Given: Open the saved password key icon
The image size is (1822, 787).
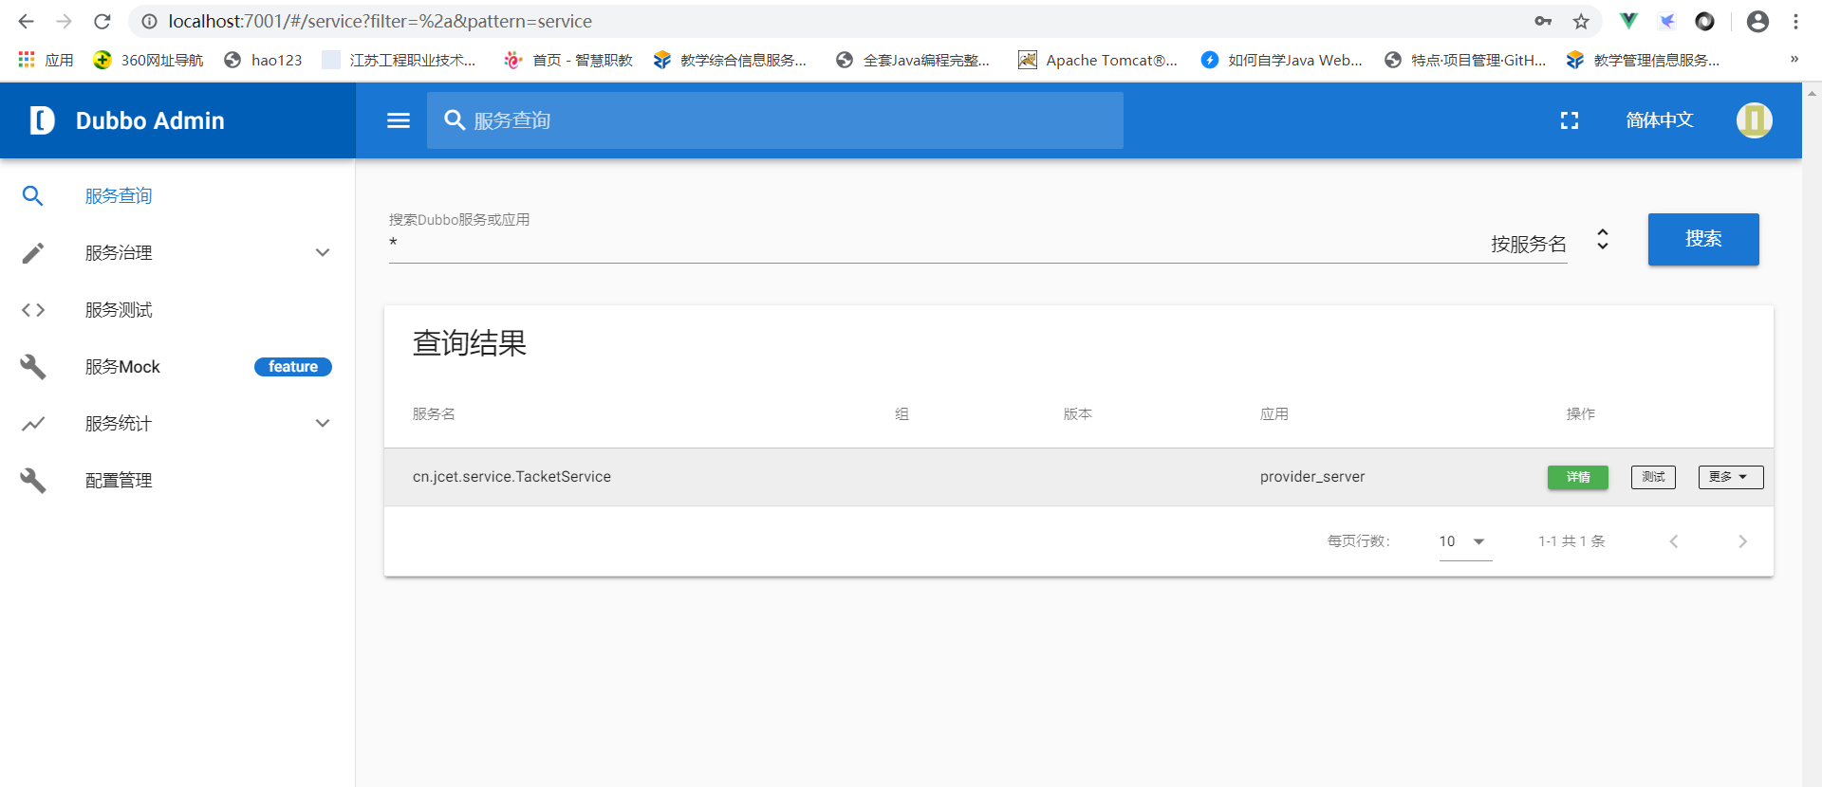Looking at the screenshot, I should [1543, 21].
